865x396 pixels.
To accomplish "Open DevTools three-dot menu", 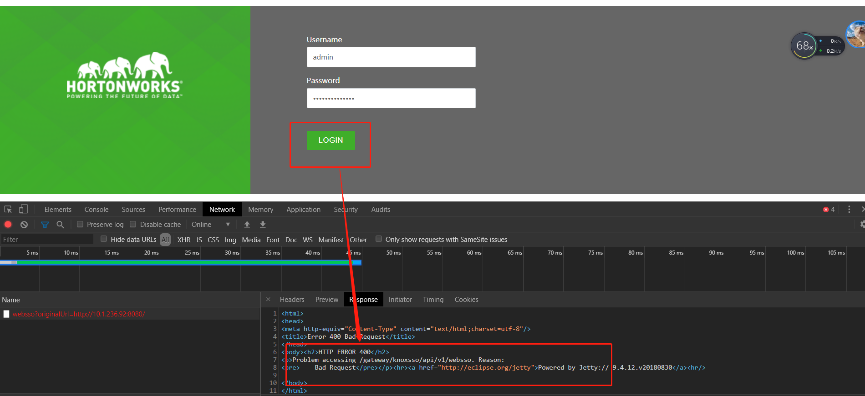I will point(849,209).
